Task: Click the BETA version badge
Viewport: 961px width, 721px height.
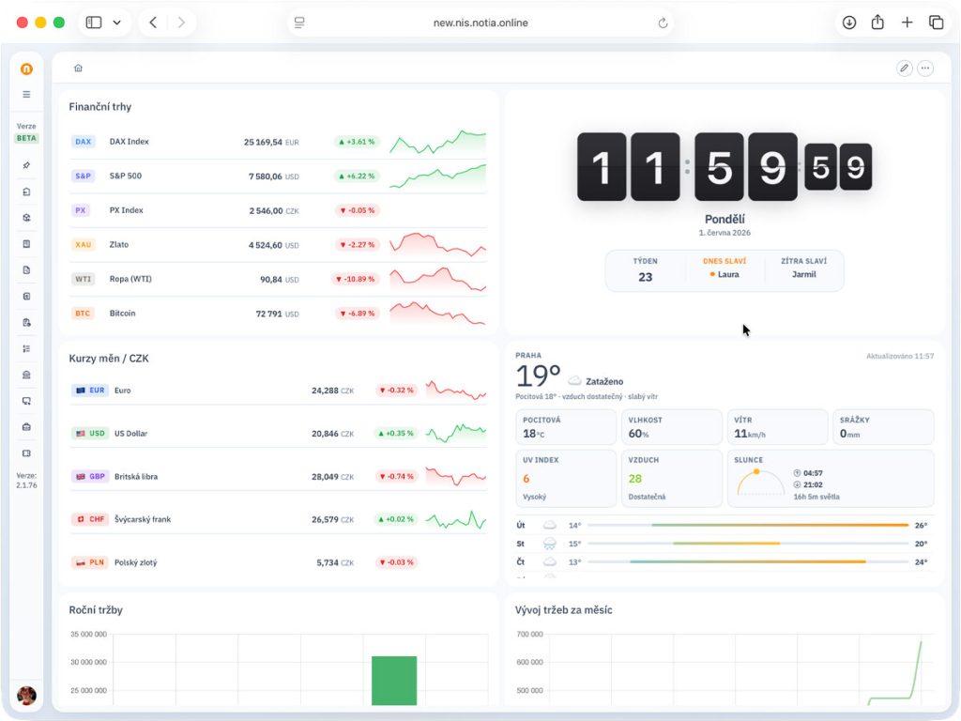Action: [26, 138]
